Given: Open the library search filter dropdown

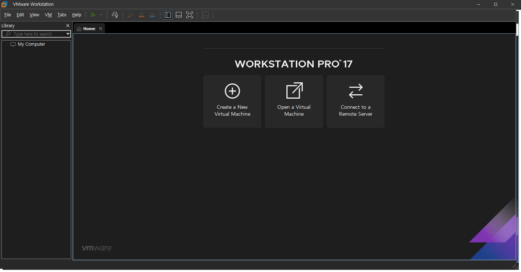Looking at the screenshot, I should (x=68, y=34).
